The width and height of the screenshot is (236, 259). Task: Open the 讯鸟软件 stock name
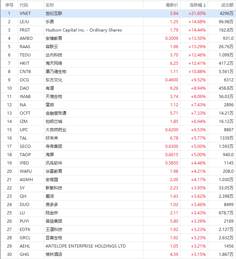click(54, 163)
